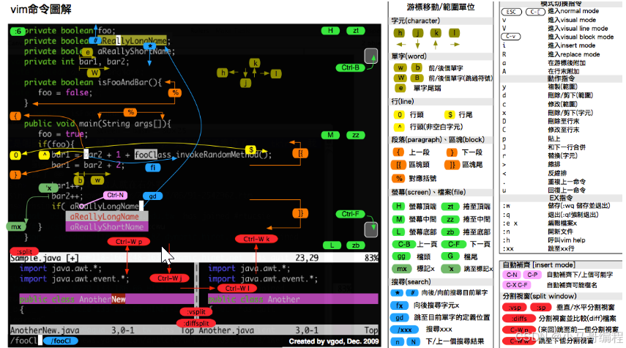Click the '搜尋(search)' section header
This screenshot has width=626, height=348.
click(x=411, y=281)
